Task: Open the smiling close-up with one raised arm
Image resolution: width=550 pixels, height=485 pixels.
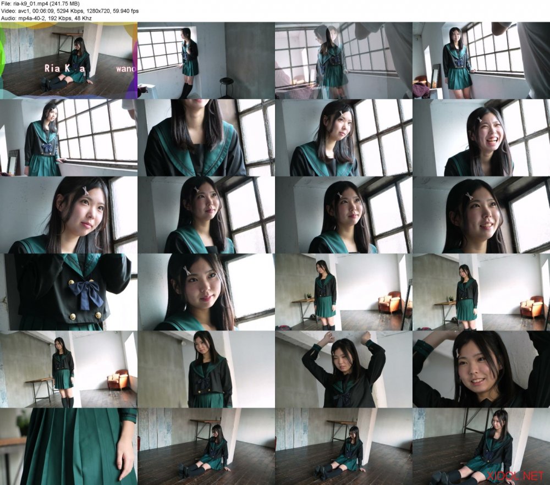Action: (x=481, y=370)
